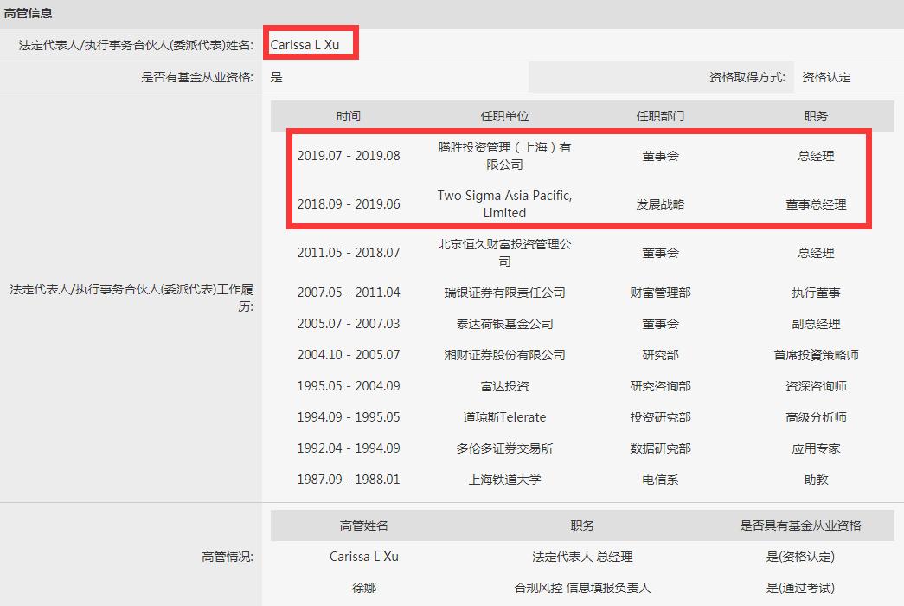Select 多伦多证券交易所 in work history

coord(503,448)
